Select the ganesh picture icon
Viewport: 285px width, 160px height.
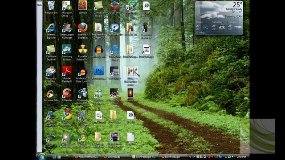(83, 8)
